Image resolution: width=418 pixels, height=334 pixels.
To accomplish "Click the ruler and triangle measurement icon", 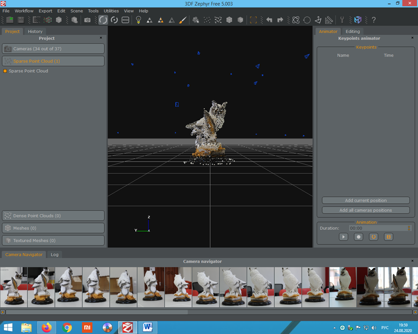I will (x=329, y=20).
